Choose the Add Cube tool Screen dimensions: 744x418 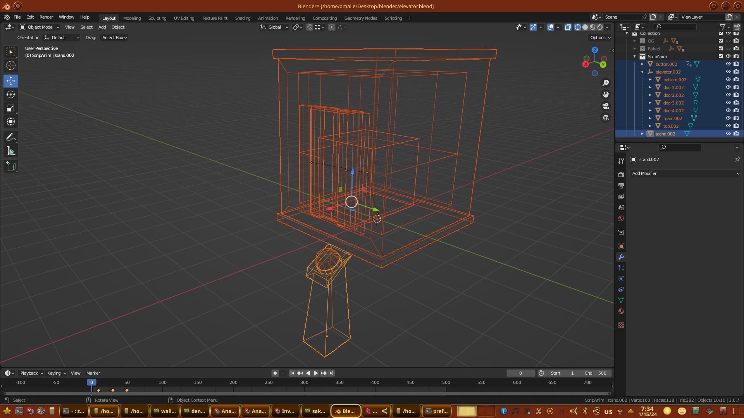(11, 166)
